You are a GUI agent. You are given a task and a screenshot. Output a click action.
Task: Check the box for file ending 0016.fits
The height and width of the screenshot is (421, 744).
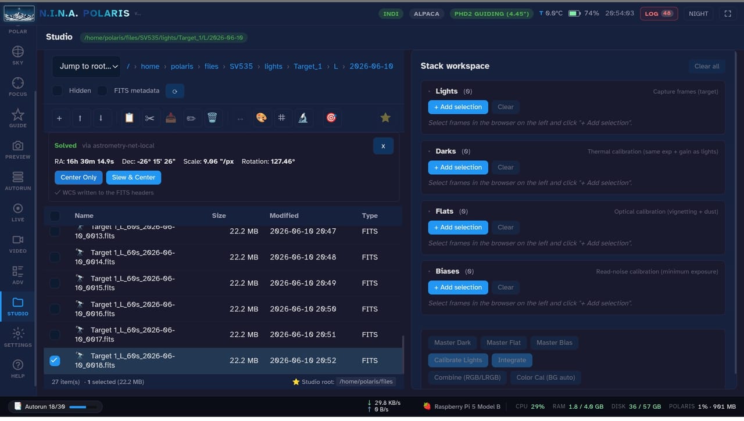click(55, 309)
